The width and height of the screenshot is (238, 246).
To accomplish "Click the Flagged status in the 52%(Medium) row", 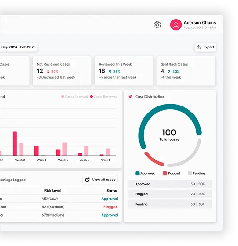I will [110, 207].
